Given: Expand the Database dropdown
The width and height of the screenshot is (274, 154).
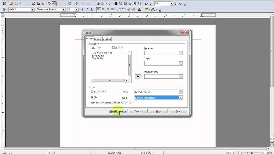Looking at the screenshot, I should click(x=181, y=53).
